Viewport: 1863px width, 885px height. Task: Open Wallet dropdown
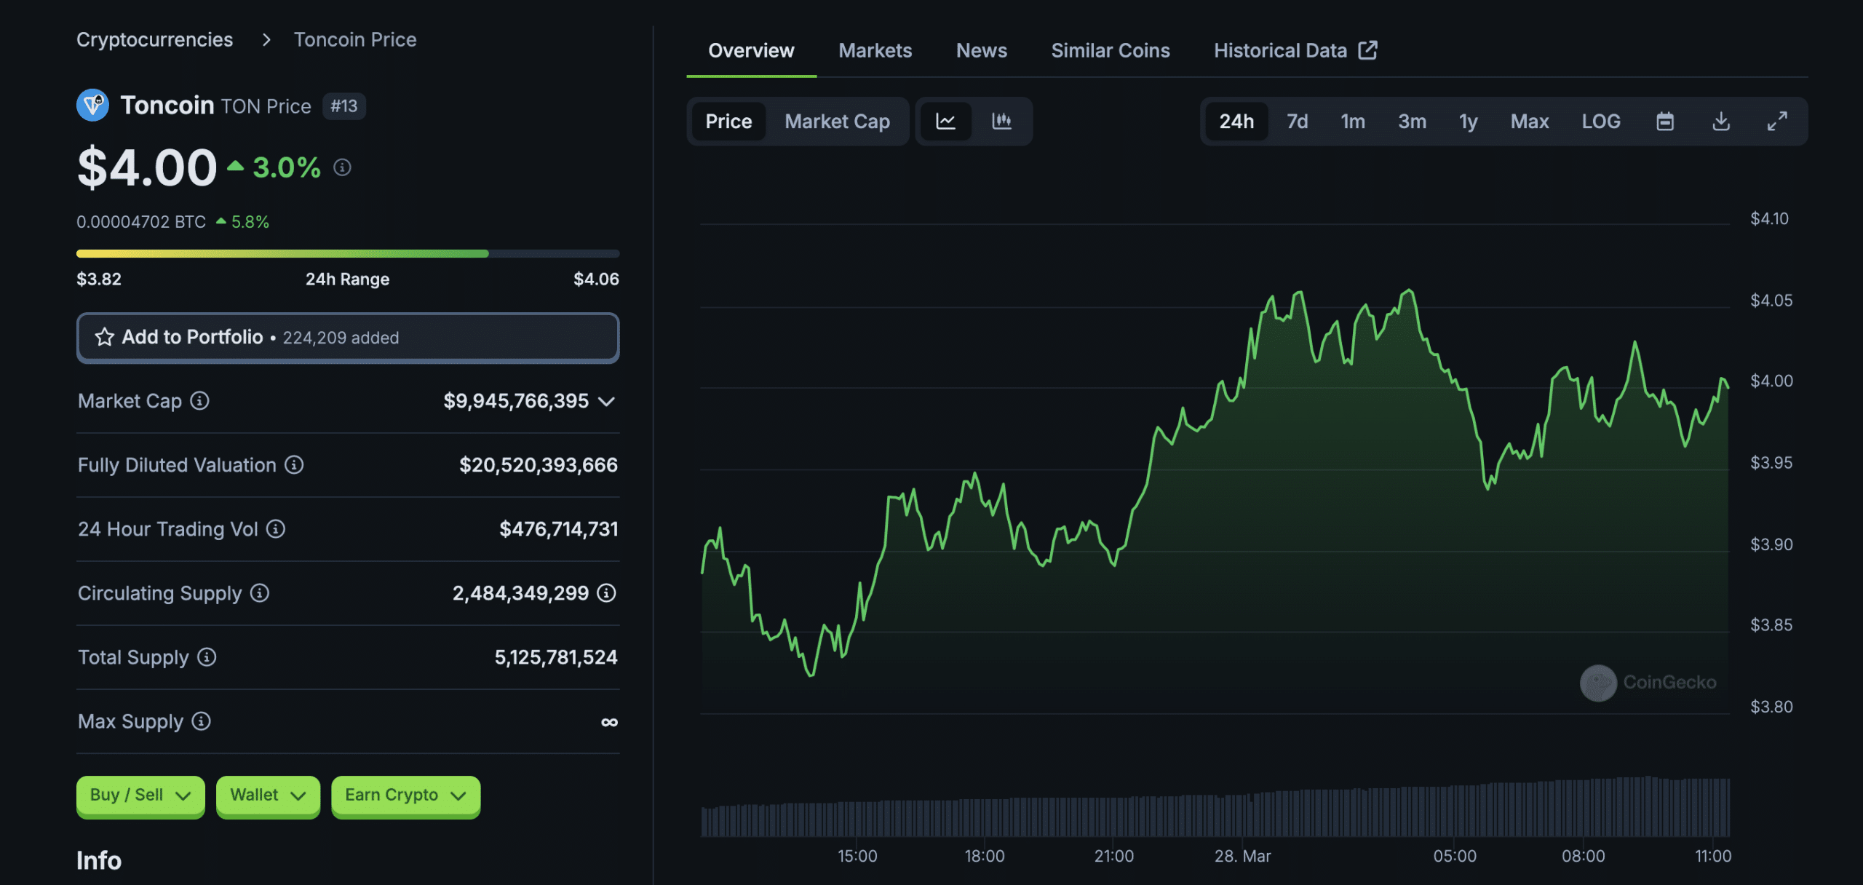pos(268,795)
